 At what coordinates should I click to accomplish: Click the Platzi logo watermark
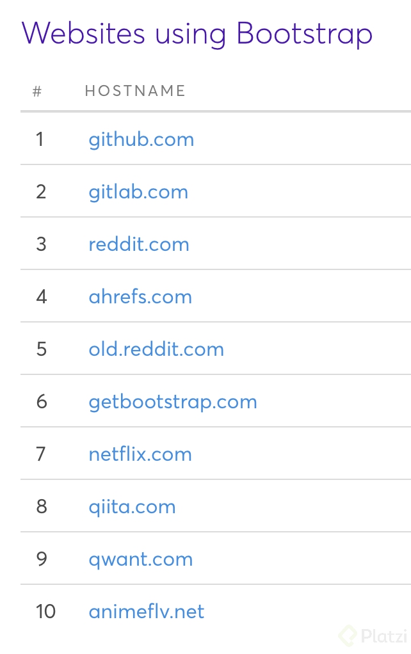(x=373, y=635)
